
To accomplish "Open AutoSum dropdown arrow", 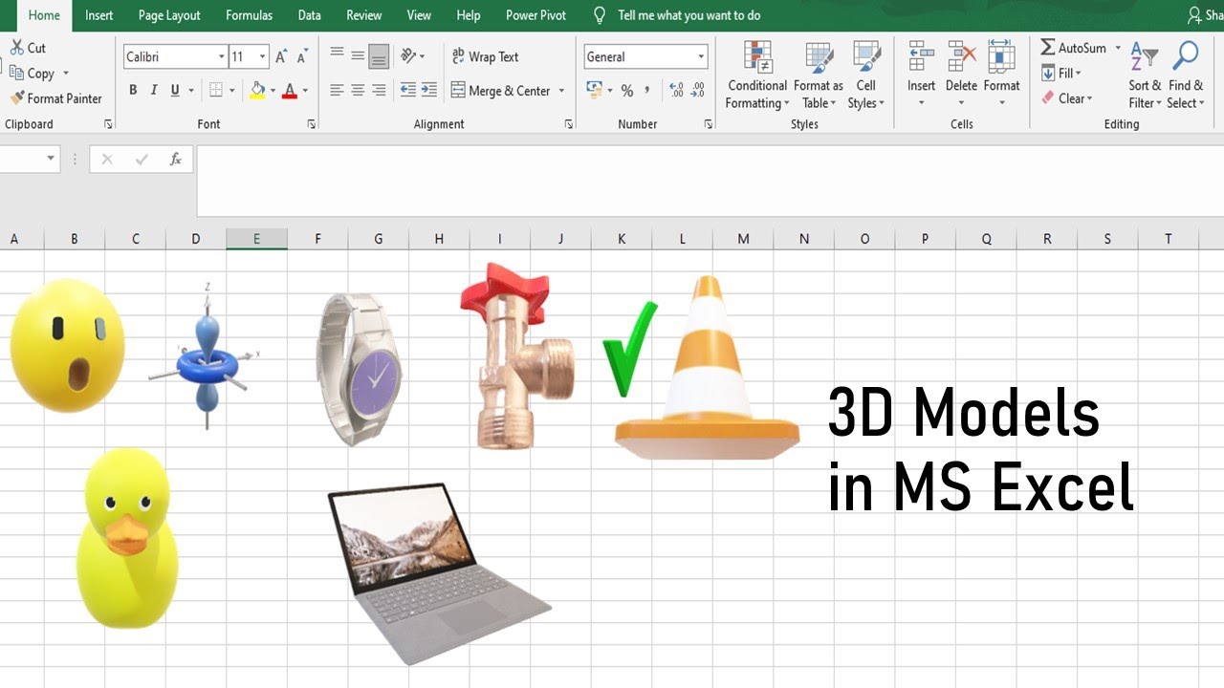I will click(x=1118, y=48).
